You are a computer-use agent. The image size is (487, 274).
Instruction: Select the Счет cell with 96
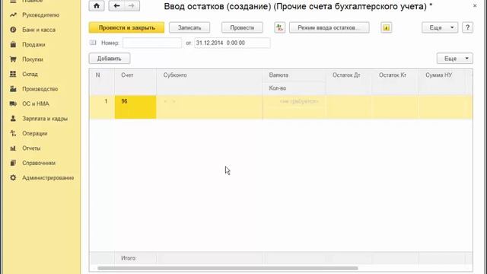point(135,107)
